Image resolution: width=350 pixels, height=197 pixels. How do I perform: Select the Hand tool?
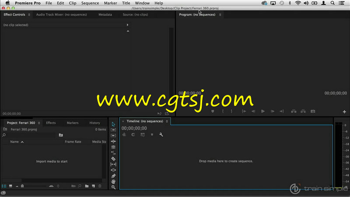pos(113,182)
